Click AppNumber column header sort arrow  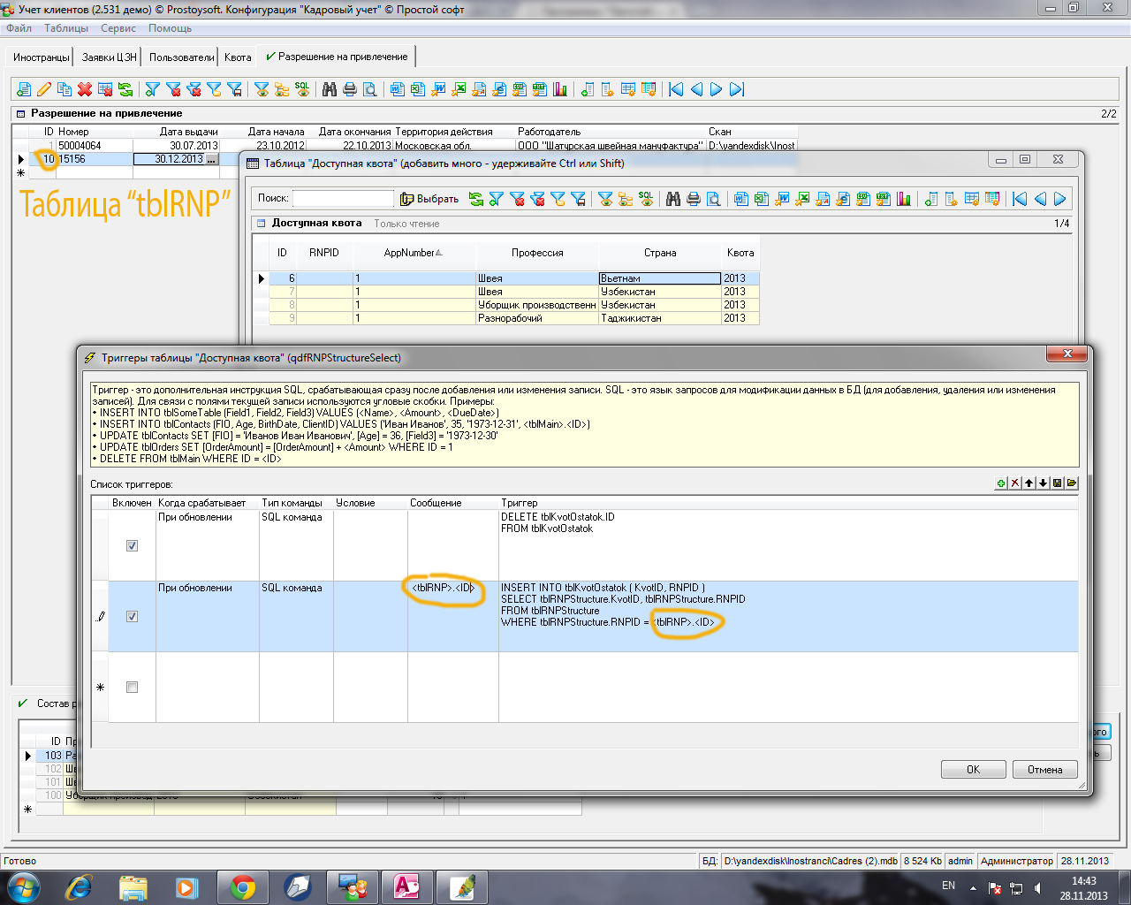click(439, 253)
